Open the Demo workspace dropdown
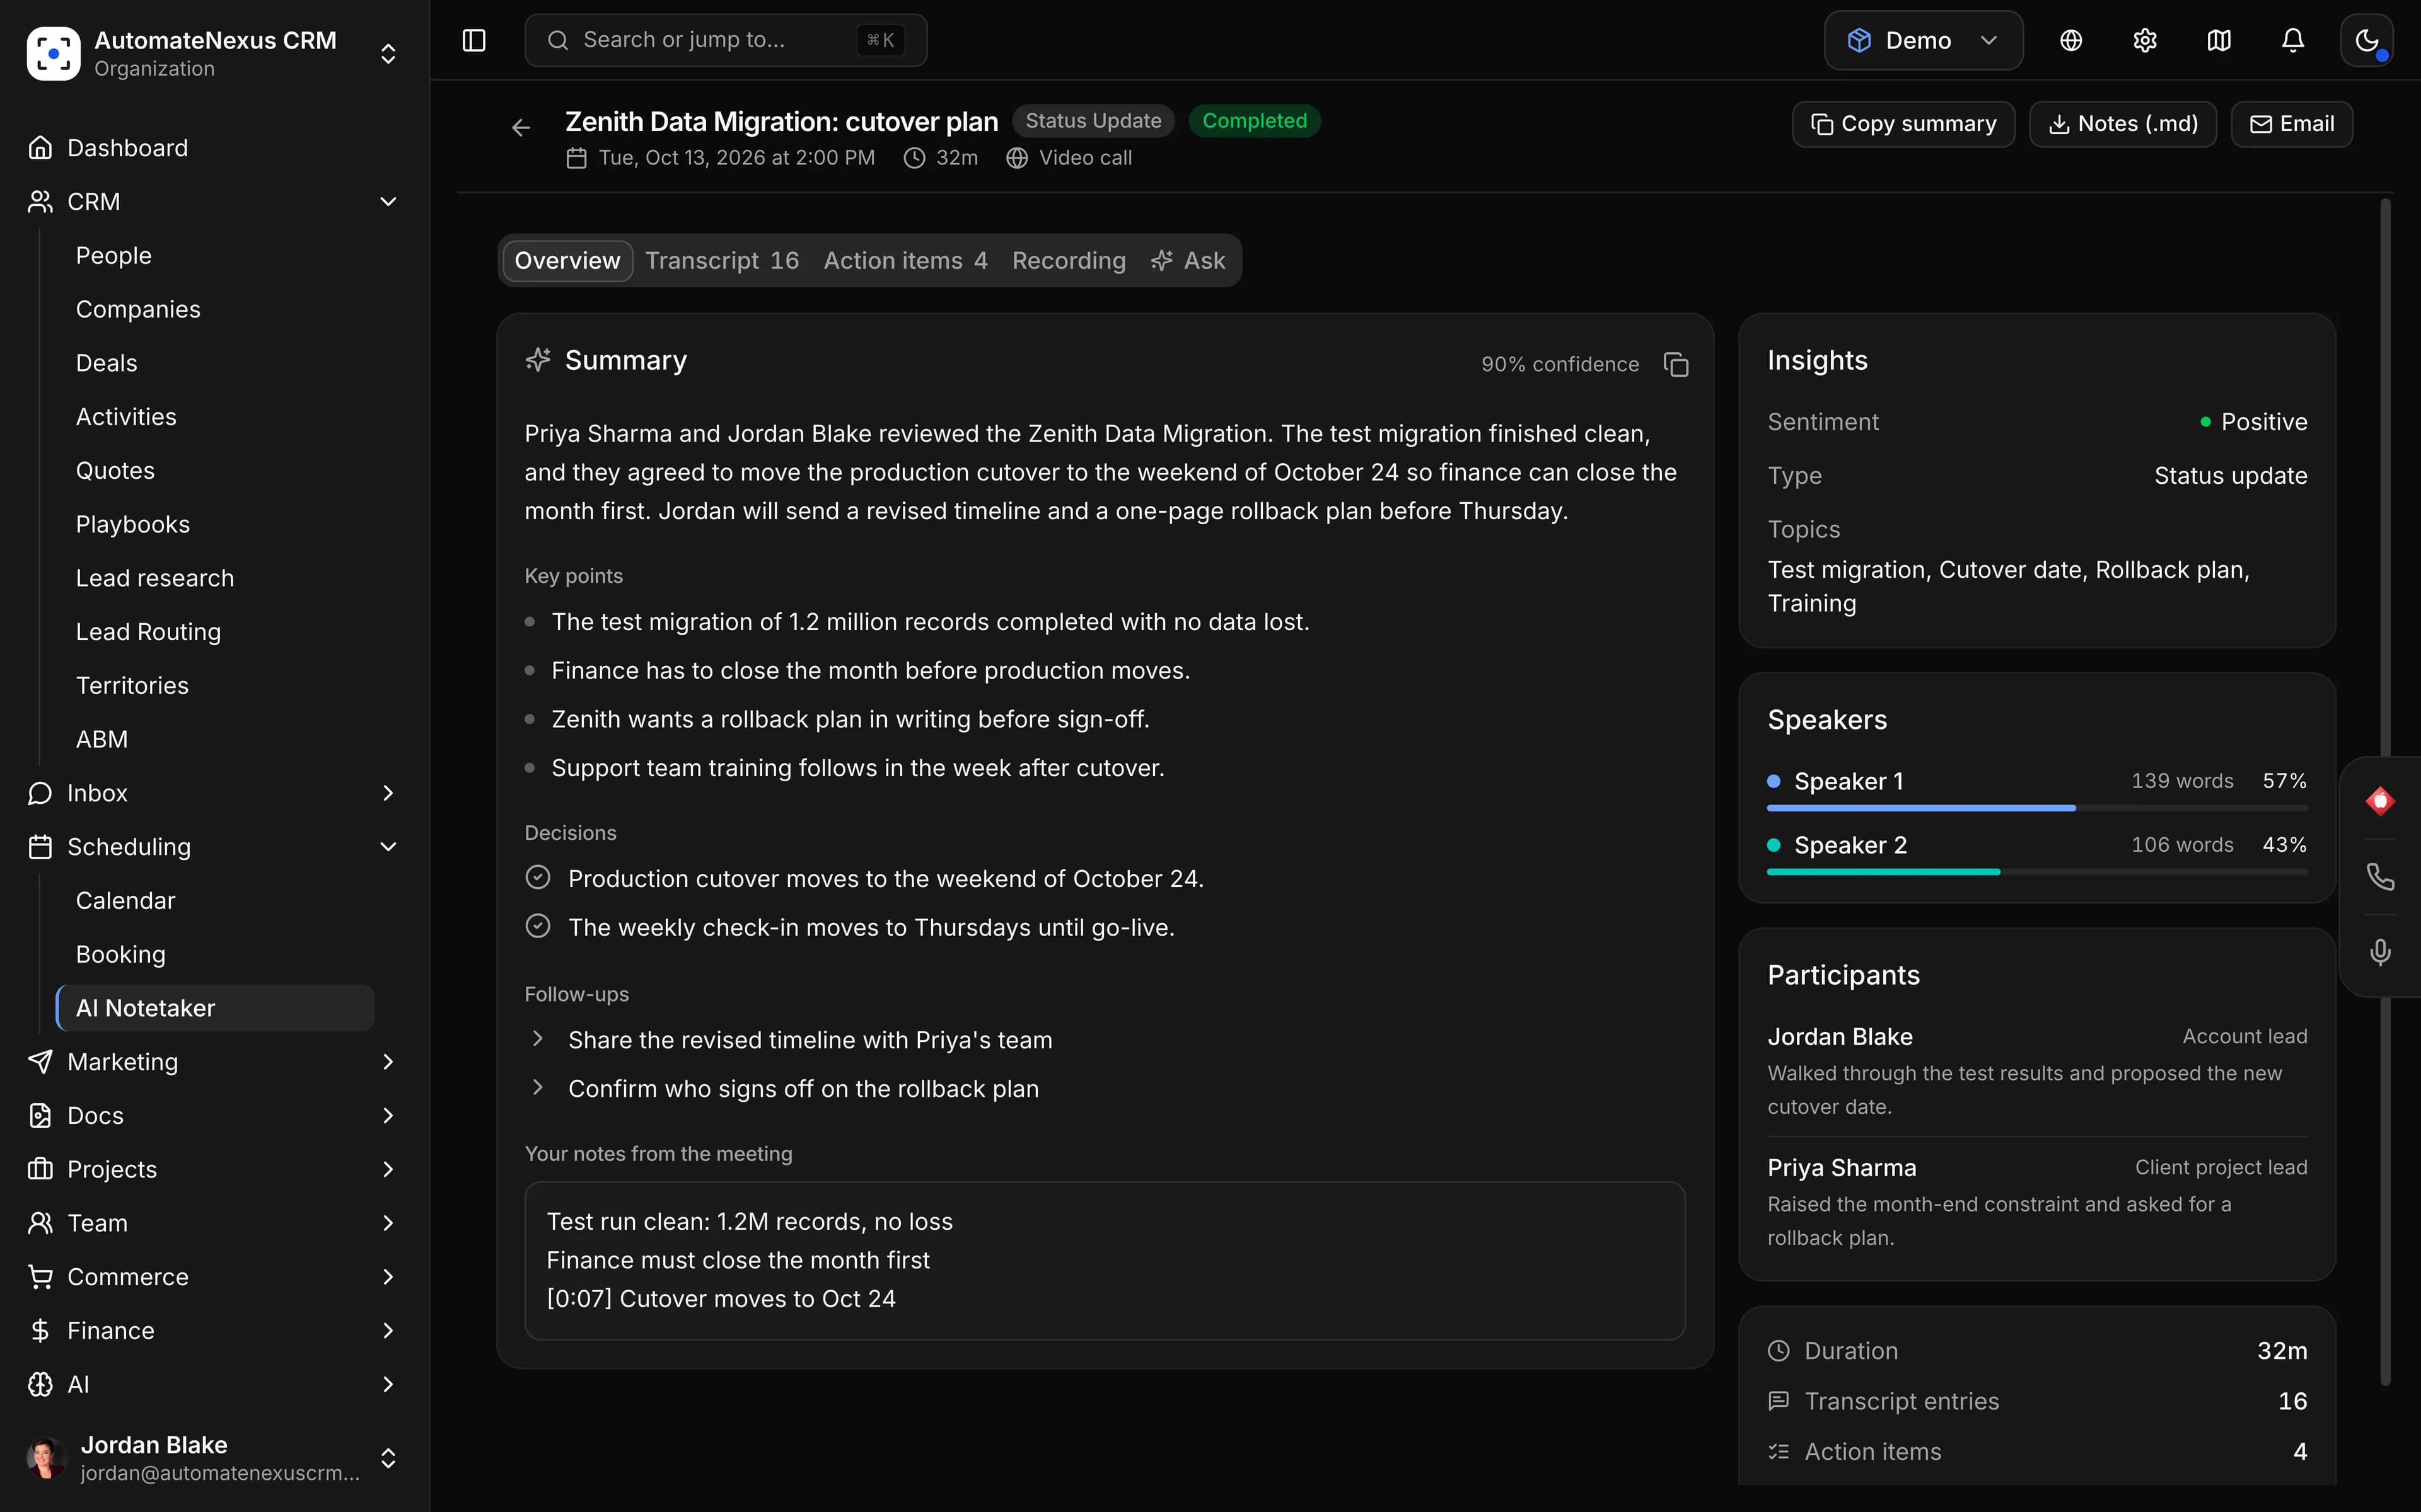 click(x=1923, y=40)
